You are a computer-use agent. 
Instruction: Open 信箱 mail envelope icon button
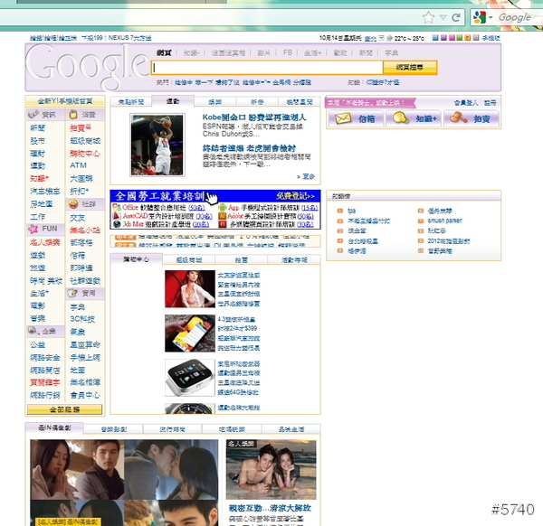356,118
